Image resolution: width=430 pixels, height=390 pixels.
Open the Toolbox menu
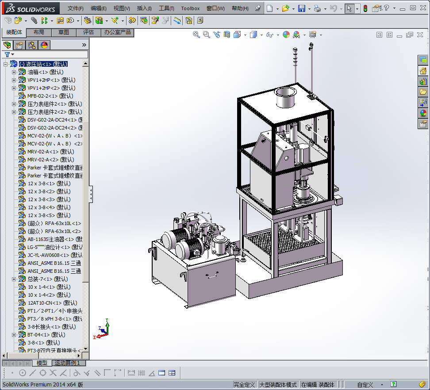pos(190,8)
